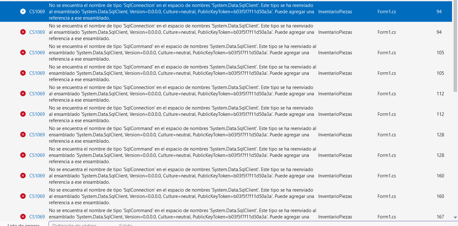Image resolution: width=458 pixels, height=226 pixels.
Task: Click line number 167 in the last row
Action: click(440, 217)
